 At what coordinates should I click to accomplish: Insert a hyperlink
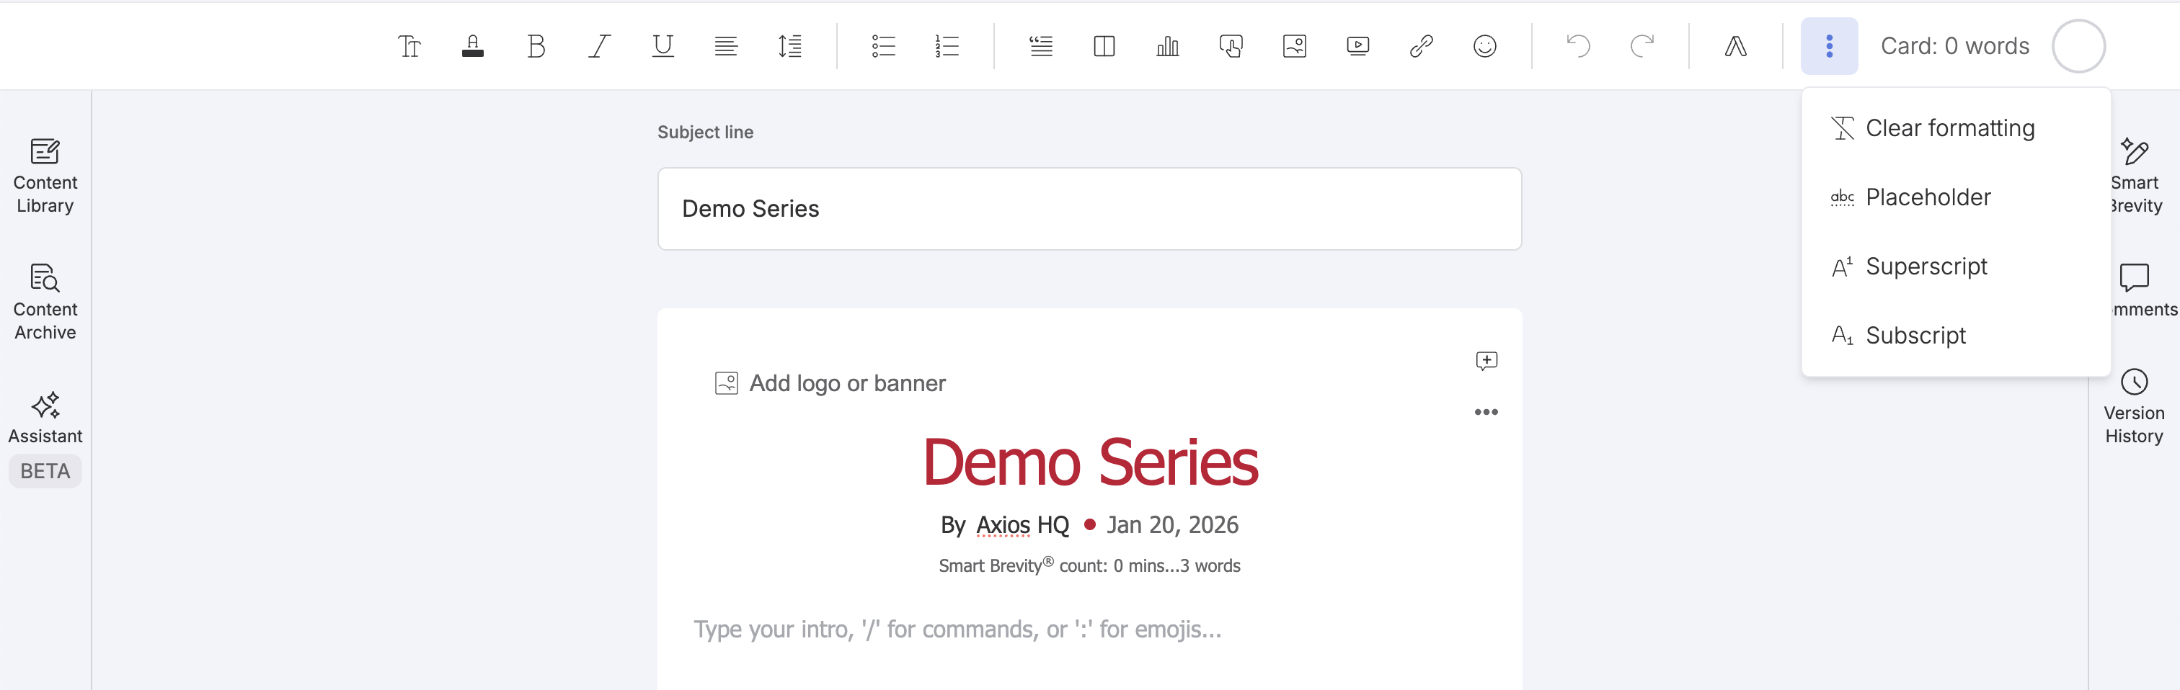click(1422, 45)
